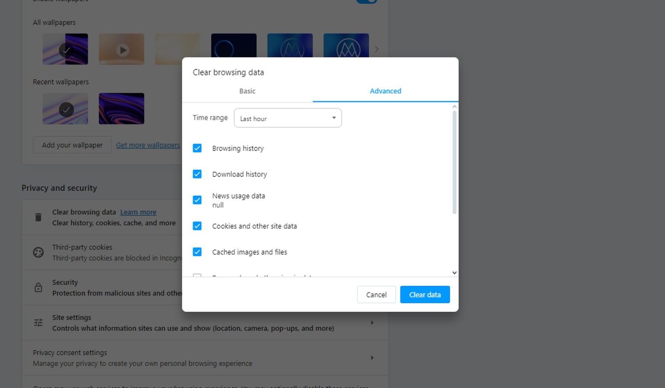This screenshot has height=388, width=665.
Task: Expand Privacy consent settings arrow
Action: point(372,358)
